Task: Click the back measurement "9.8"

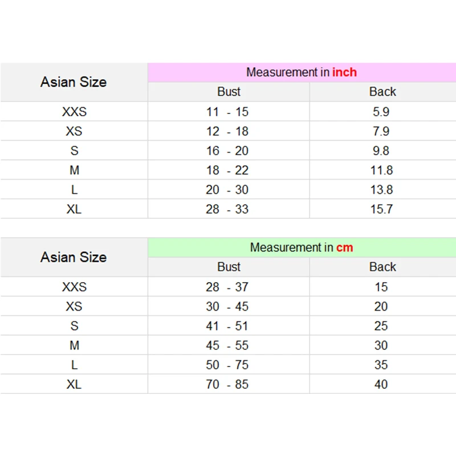Action: pyautogui.click(x=381, y=150)
